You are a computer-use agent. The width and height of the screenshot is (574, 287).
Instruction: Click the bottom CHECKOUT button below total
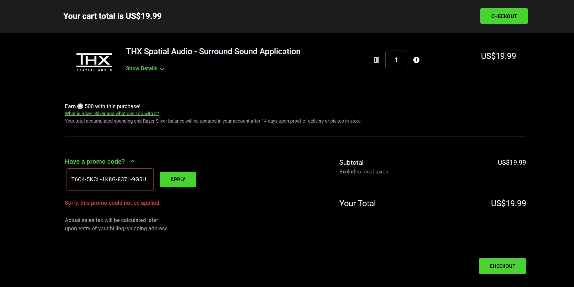tap(502, 266)
